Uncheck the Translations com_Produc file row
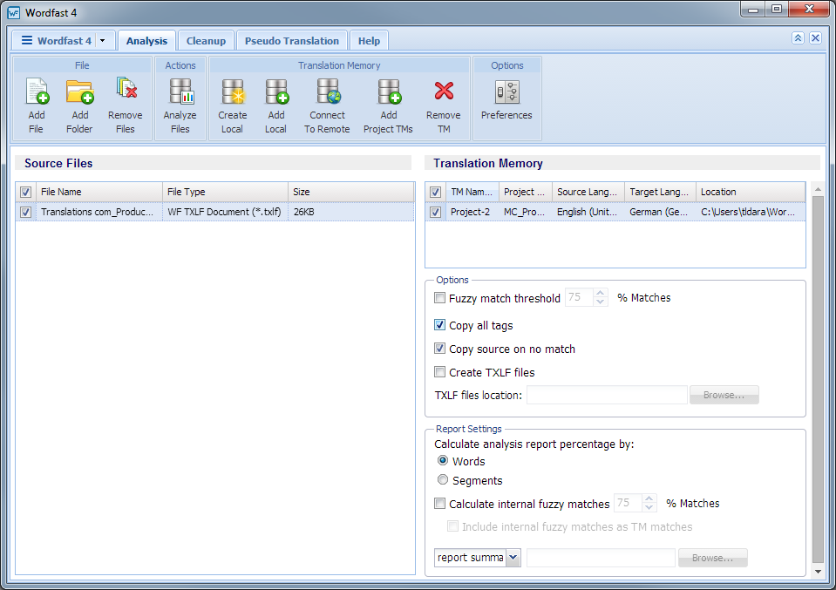 (25, 212)
